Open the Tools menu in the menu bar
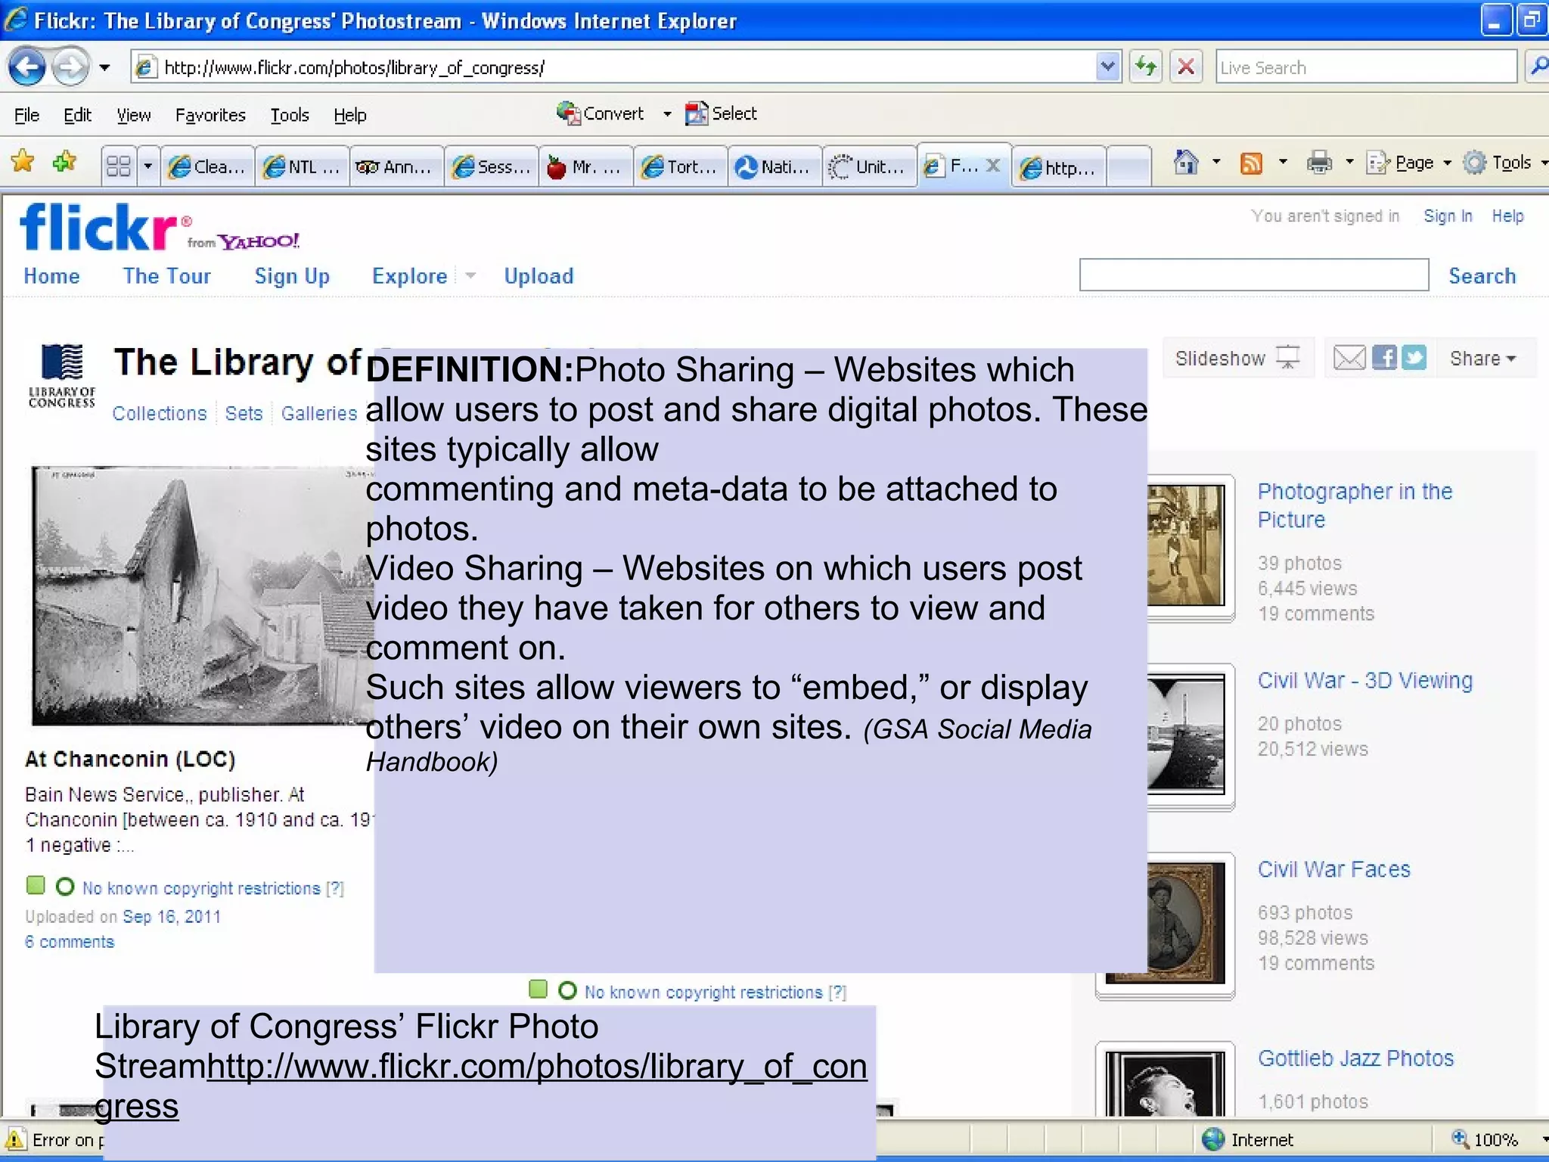This screenshot has width=1549, height=1162. [x=290, y=115]
